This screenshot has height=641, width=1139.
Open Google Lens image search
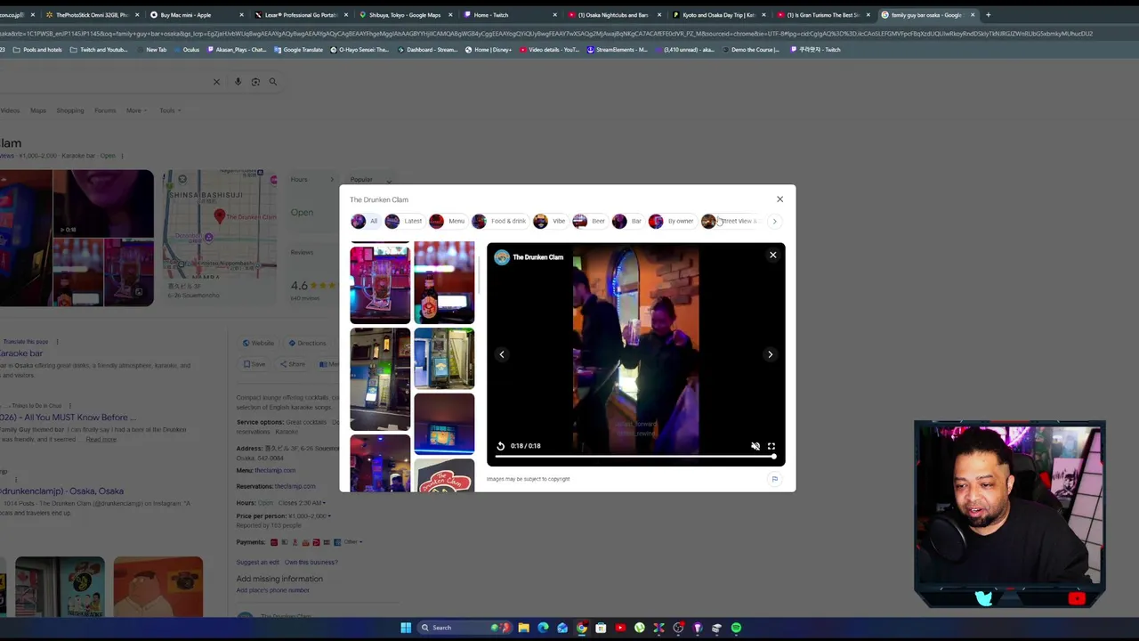pos(255,82)
